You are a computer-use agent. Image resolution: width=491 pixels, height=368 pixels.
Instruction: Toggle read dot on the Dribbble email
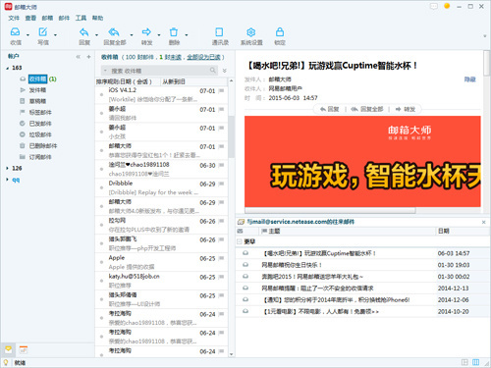pyautogui.click(x=101, y=188)
